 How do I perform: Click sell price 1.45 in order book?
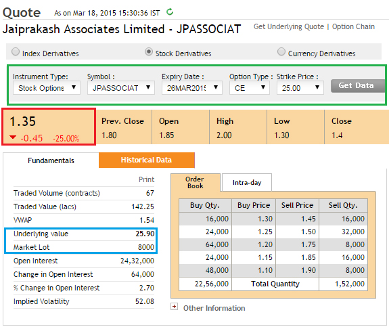[x=308, y=219]
